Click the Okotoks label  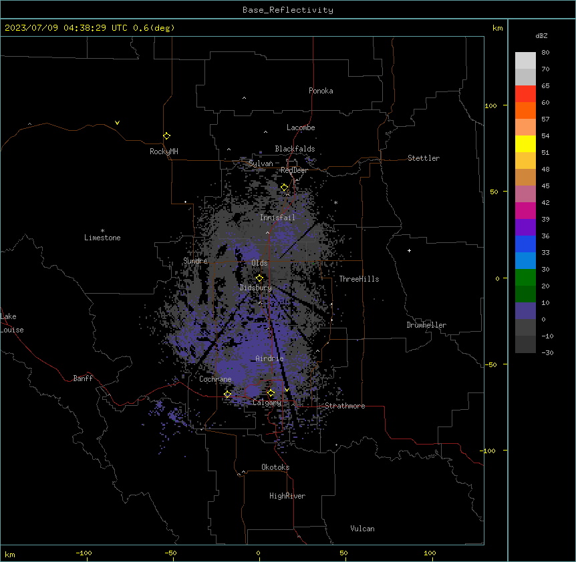275,467
